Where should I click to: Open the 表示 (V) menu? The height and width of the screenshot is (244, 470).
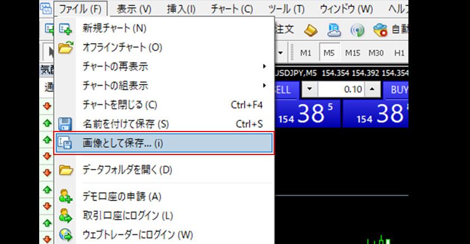(x=134, y=9)
